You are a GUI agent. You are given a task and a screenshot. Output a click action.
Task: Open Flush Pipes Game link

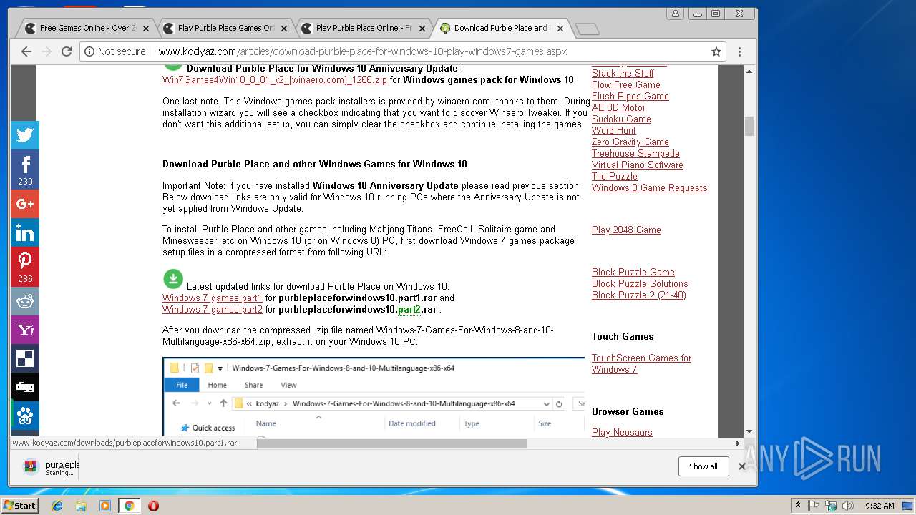[x=630, y=96]
